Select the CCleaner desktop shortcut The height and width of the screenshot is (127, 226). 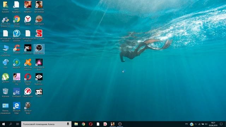point(17,49)
